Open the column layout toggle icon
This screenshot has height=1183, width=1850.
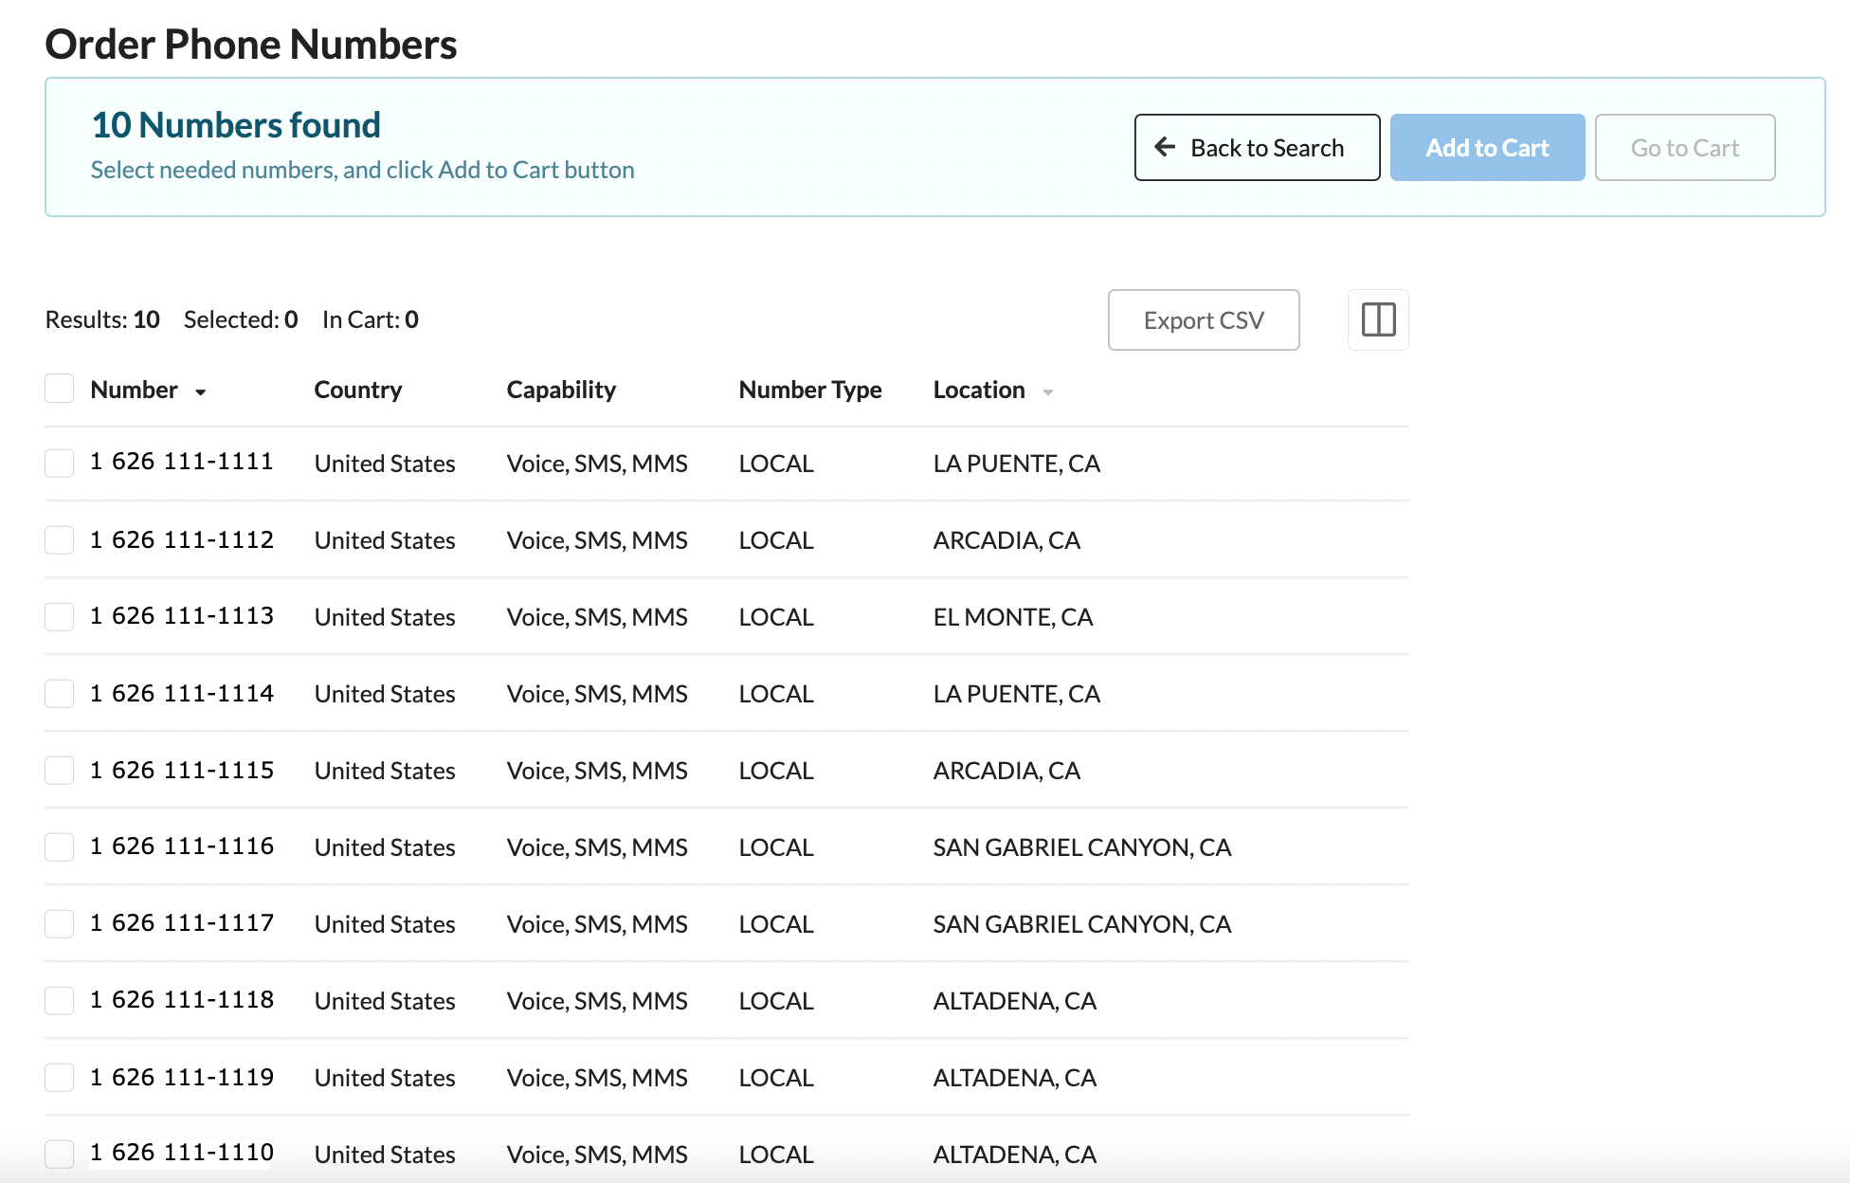coord(1378,319)
